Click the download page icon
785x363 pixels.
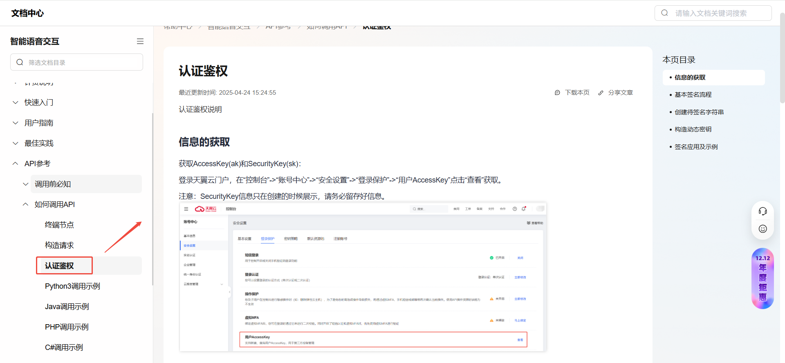557,93
